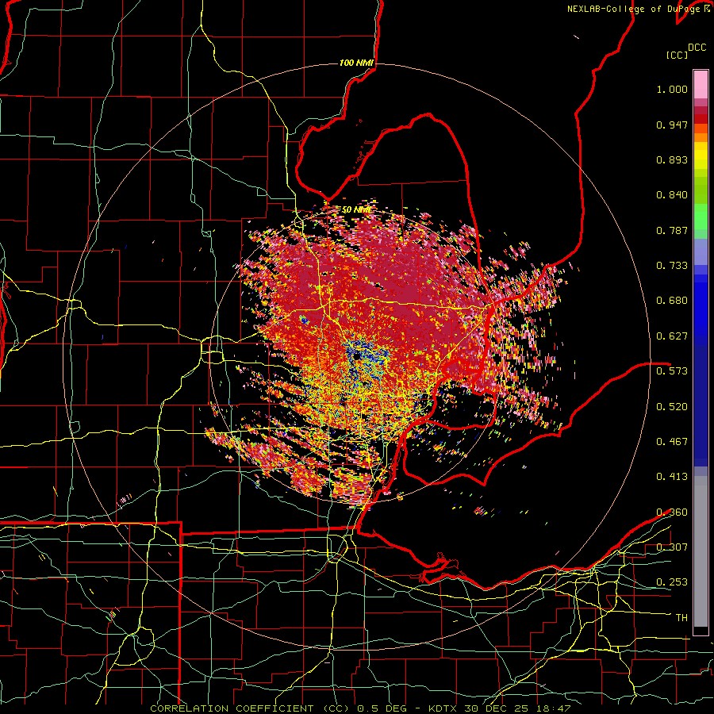Select the 0.733 color scale value
The width and height of the screenshot is (714, 714).
point(672,266)
